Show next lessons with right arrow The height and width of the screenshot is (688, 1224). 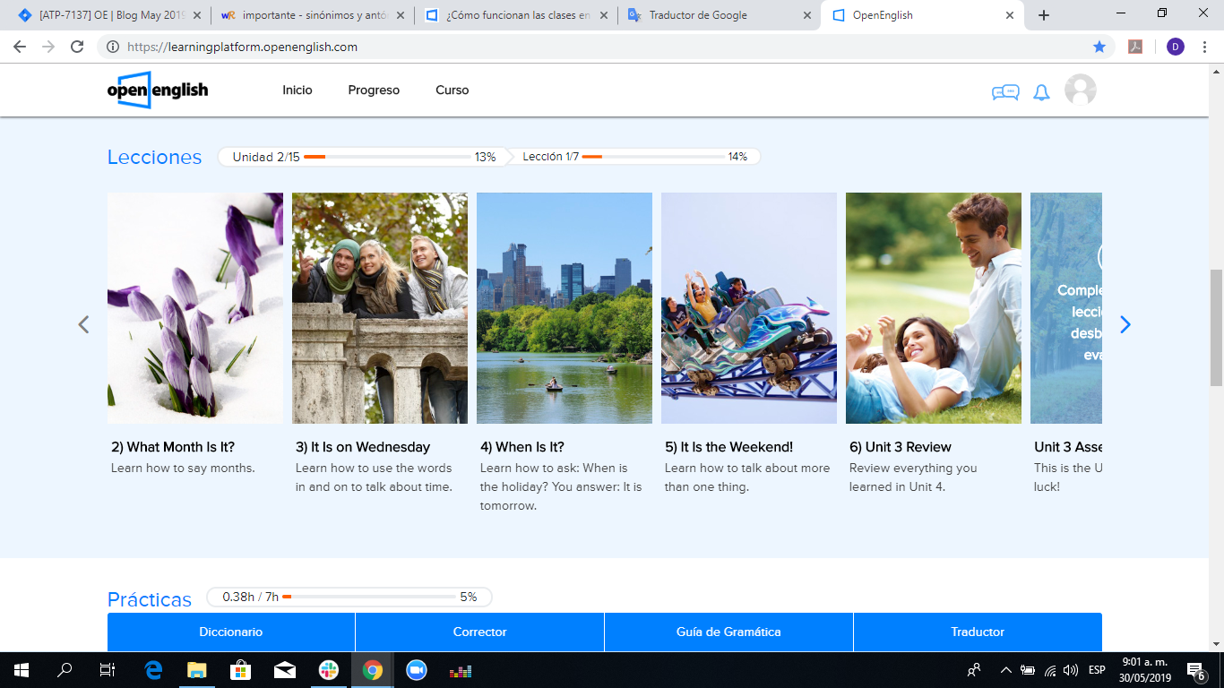[1125, 325]
